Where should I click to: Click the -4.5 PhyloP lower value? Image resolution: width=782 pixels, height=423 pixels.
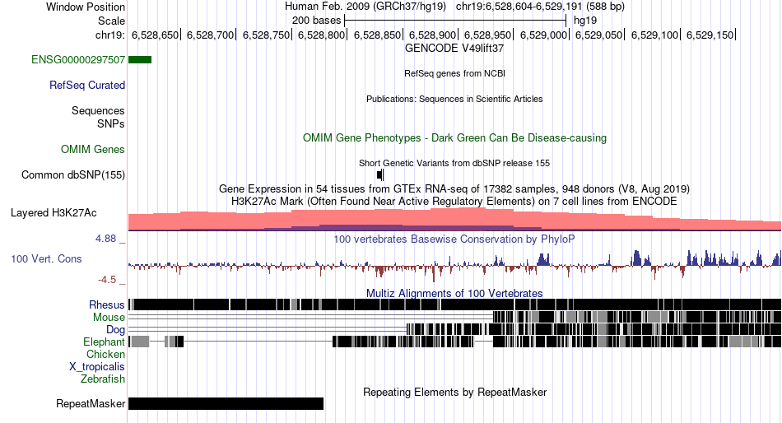[107, 280]
